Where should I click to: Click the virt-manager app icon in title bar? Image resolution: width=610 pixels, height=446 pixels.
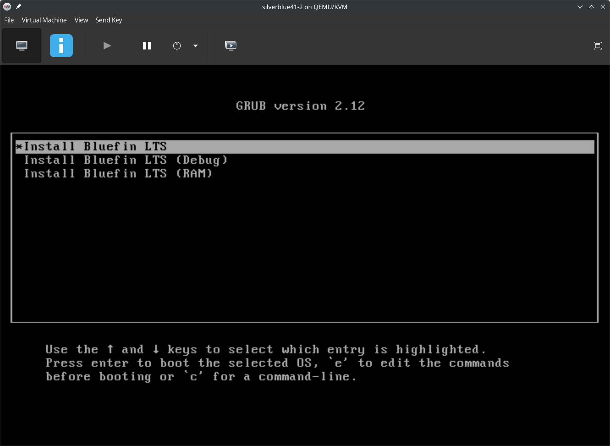[x=7, y=7]
